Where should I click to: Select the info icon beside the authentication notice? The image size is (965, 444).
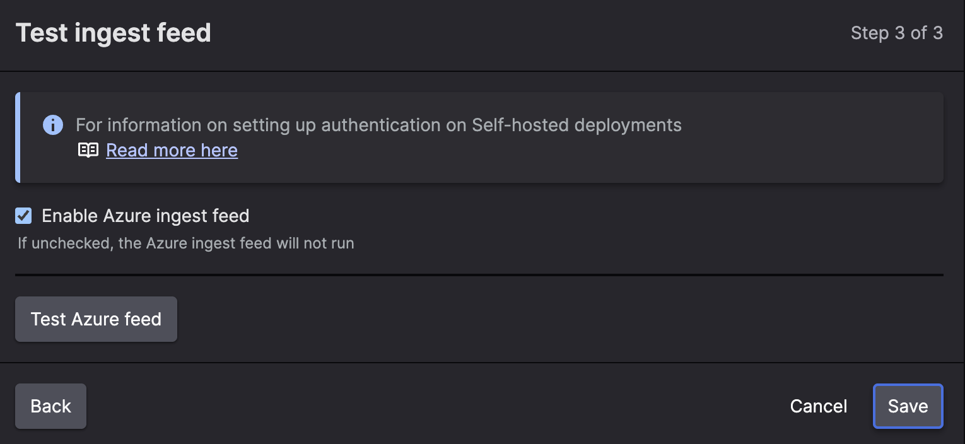point(53,125)
